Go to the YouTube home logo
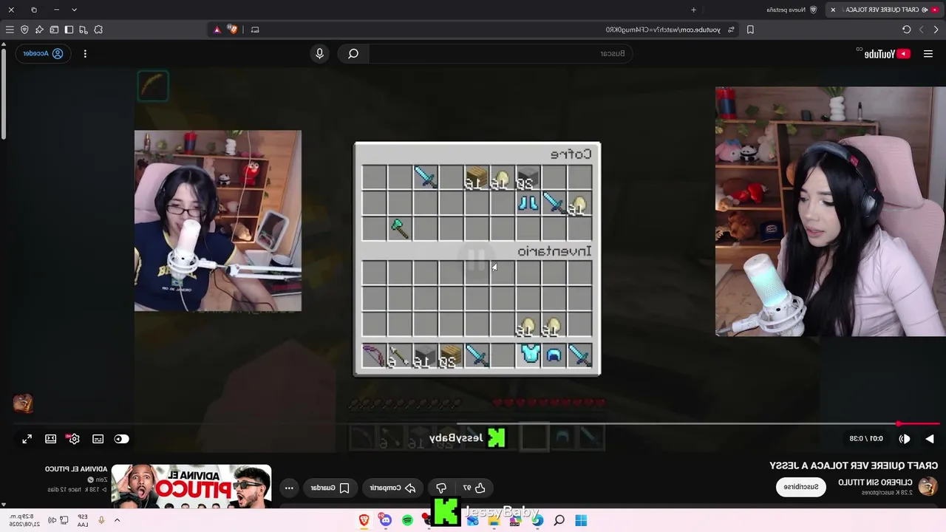 pos(886,53)
